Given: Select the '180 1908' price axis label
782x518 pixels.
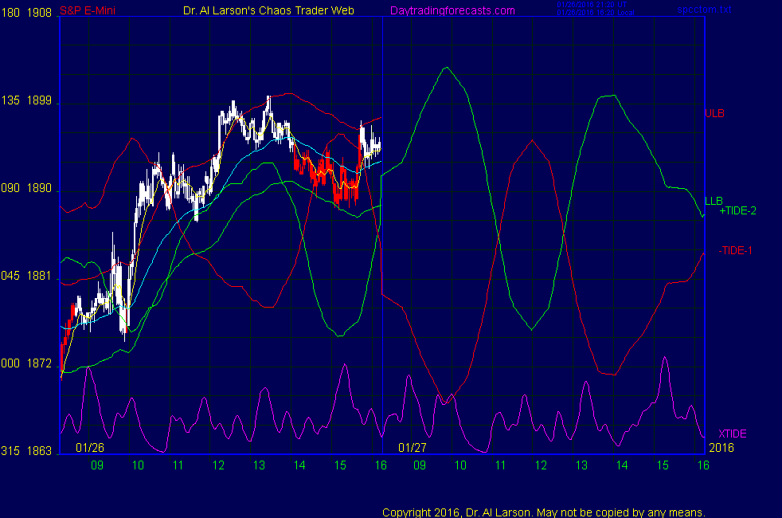Looking at the screenshot, I should click(x=26, y=13).
